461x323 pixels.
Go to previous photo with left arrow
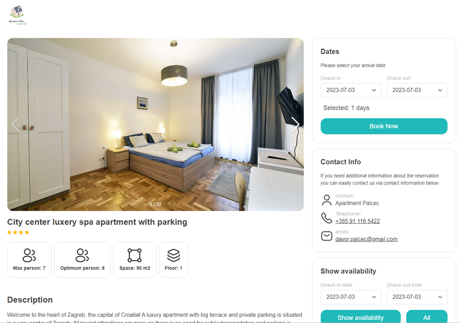[16, 125]
